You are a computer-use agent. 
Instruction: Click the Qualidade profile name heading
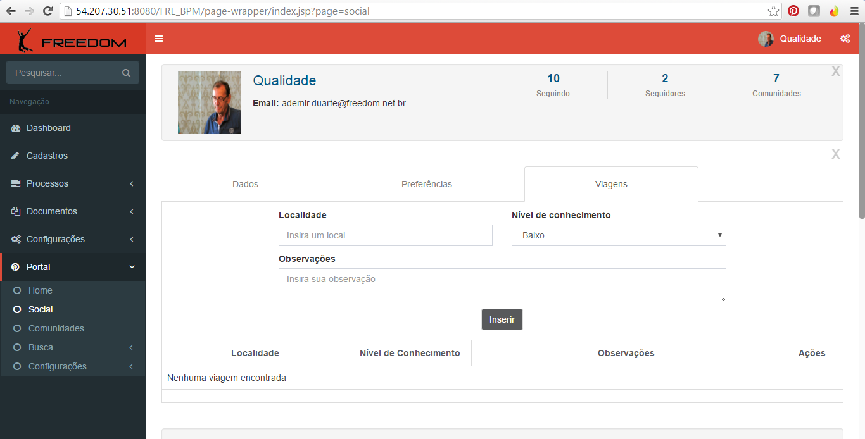(284, 81)
